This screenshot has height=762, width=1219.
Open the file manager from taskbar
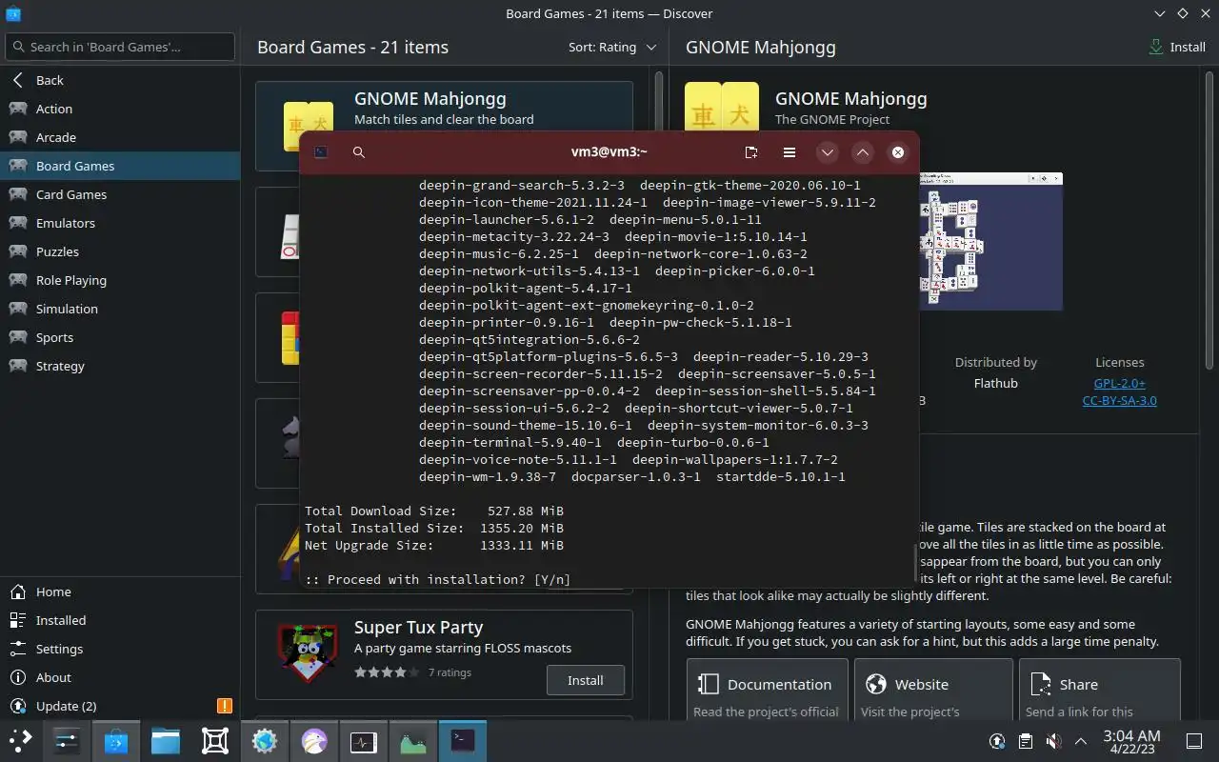point(166,740)
